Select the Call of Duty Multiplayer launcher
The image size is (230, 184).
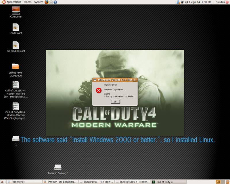click(16, 89)
